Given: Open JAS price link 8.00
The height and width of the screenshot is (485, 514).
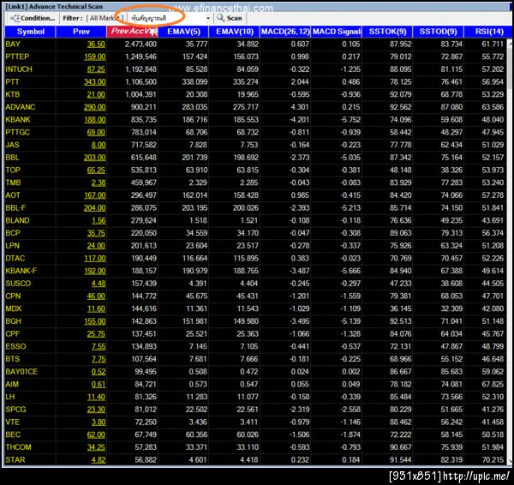Looking at the screenshot, I should (99, 145).
